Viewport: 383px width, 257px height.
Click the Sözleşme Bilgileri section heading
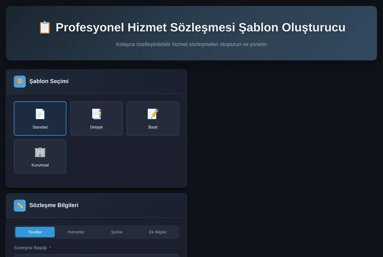coord(54,205)
